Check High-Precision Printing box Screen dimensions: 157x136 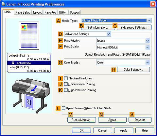pos(66,90)
